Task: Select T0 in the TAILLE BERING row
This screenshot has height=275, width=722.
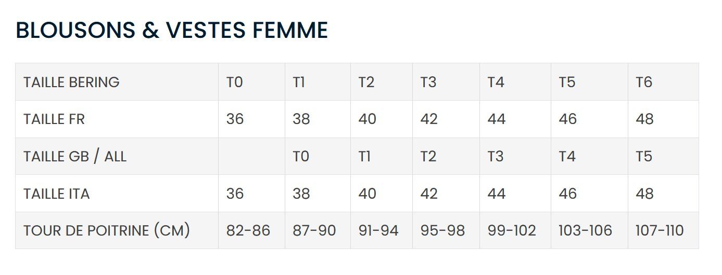Action: point(234,82)
